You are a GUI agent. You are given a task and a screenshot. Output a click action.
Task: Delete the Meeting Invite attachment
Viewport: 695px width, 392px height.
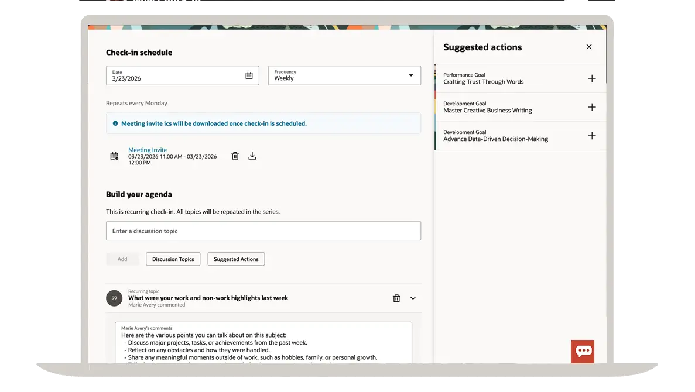click(x=235, y=156)
